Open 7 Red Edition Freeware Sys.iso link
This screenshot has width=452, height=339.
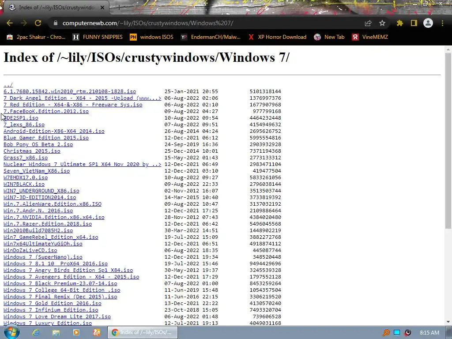(73, 105)
